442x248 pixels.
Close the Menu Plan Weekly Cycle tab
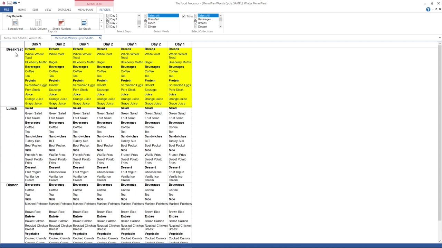point(99,38)
